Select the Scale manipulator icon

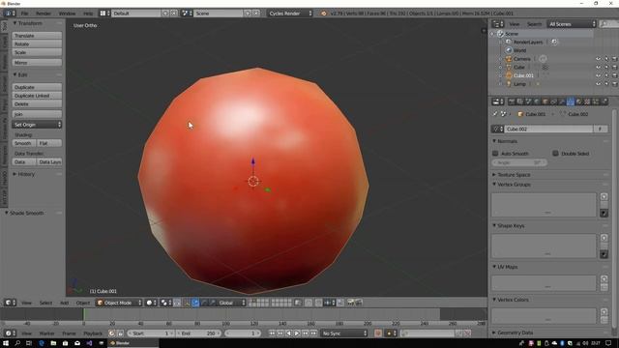point(213,303)
